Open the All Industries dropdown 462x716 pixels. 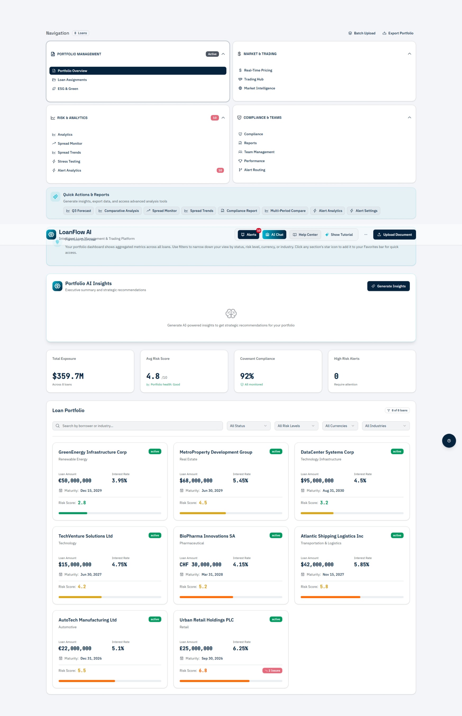[386, 426]
